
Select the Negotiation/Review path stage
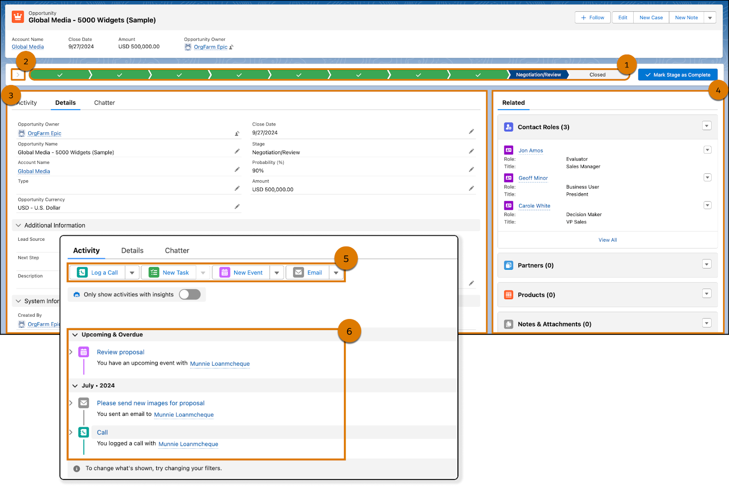(538, 75)
